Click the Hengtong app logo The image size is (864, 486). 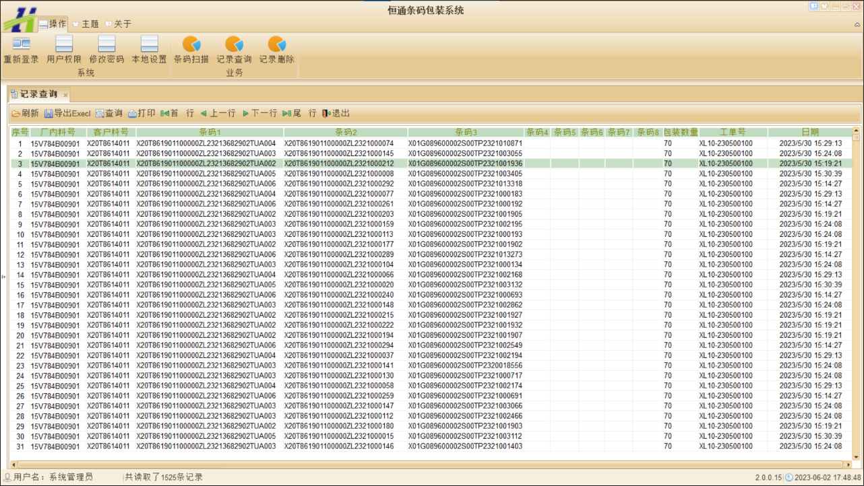click(20, 19)
